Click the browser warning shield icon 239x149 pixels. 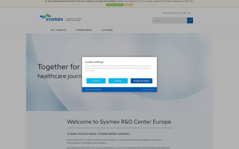[46, 1]
